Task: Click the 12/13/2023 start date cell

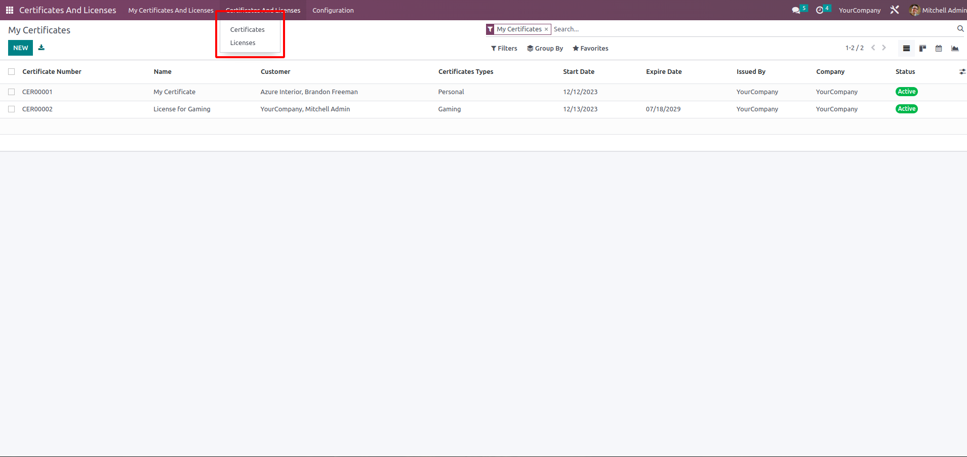Action: point(580,109)
